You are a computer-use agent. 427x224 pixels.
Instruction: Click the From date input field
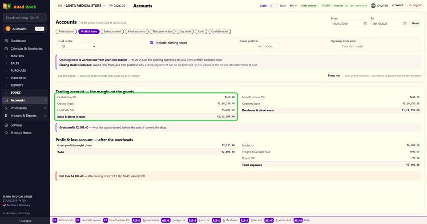click(x=350, y=24)
